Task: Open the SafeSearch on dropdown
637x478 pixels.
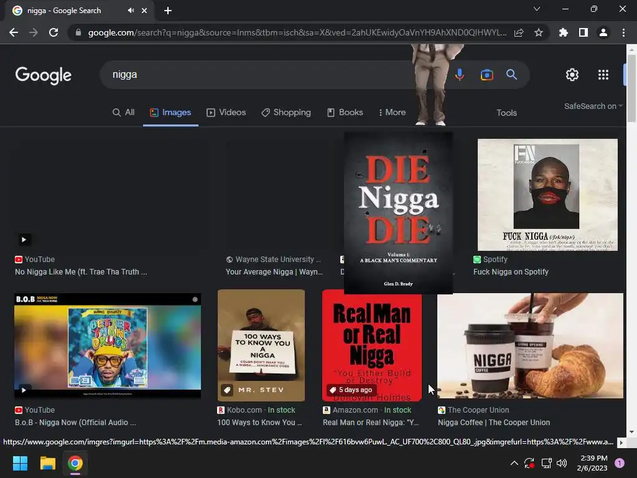Action: [593, 106]
